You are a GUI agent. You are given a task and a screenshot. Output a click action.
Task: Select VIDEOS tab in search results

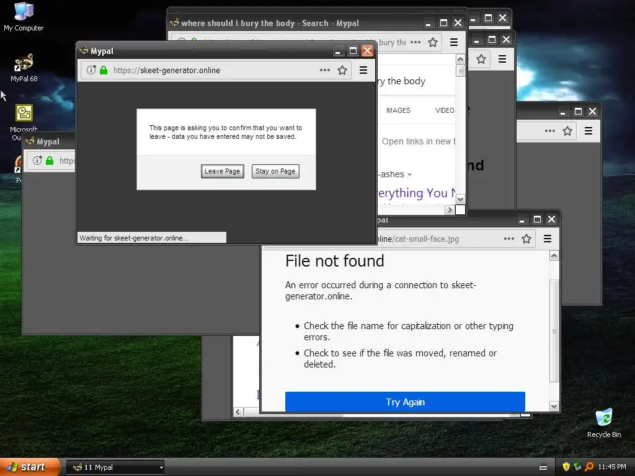[445, 110]
